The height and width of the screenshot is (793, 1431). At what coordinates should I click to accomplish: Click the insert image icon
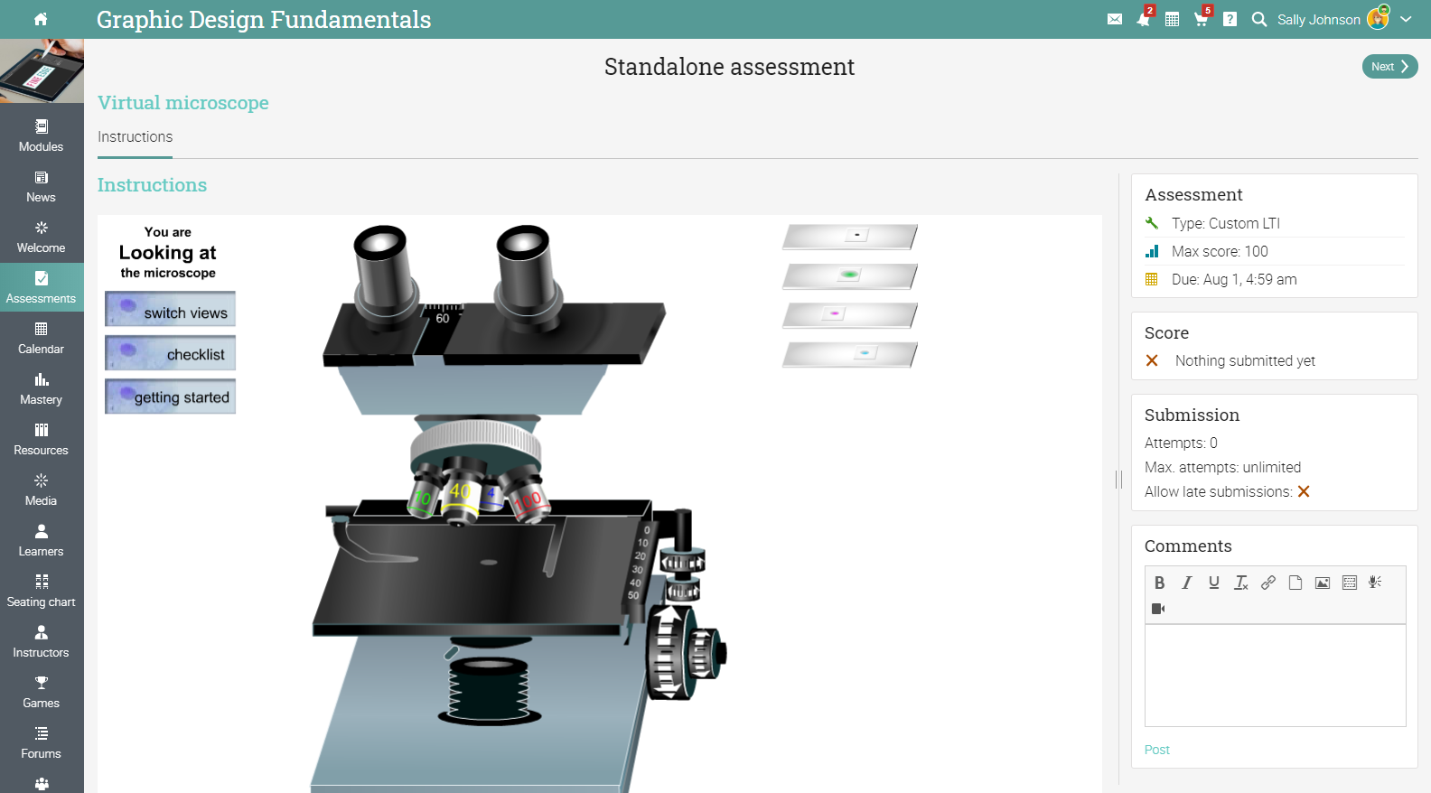point(1323,583)
